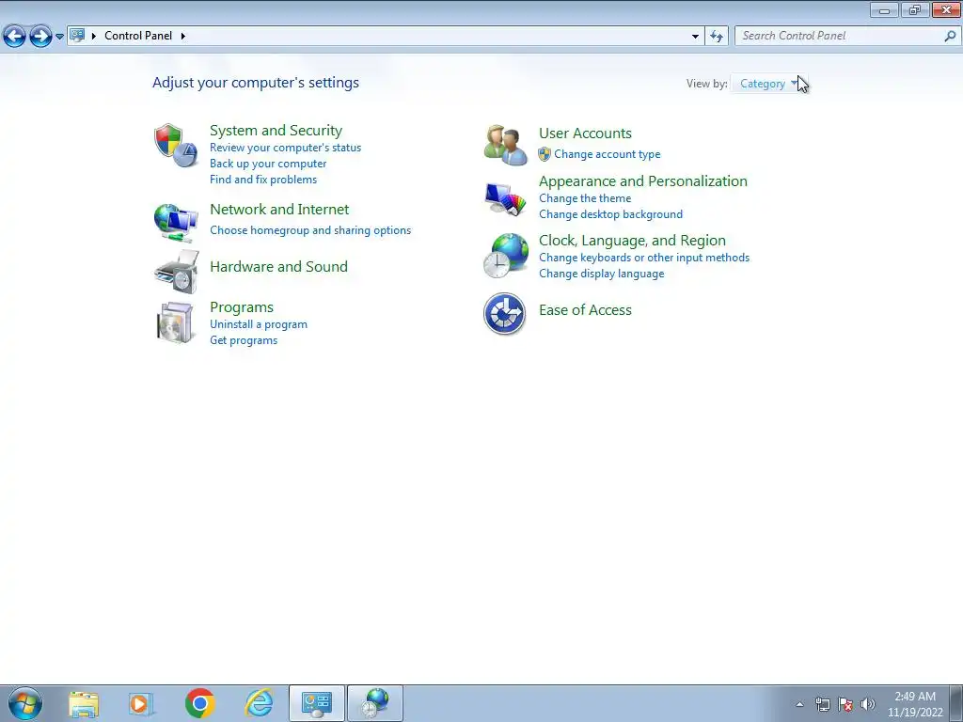Image resolution: width=963 pixels, height=722 pixels.
Task: Open the address bar history dropdown
Action: (x=695, y=37)
